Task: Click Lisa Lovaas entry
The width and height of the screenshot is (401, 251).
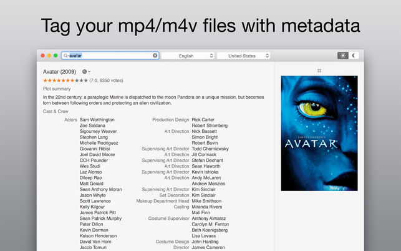Action: tap(204, 236)
